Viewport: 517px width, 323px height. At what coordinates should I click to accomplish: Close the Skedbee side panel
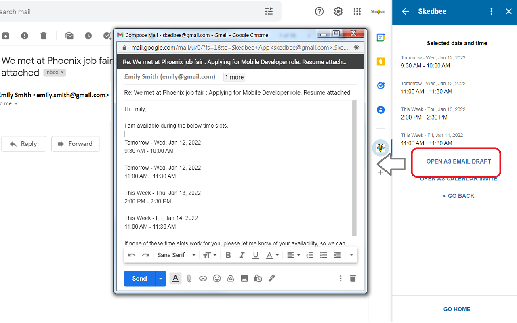[509, 11]
